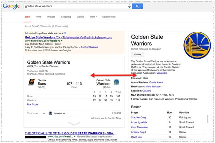Open the TopTenReviews link
This screenshot has width=215, height=143.
pos(89,47)
